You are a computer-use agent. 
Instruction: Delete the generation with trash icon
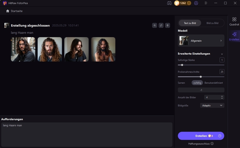point(167,25)
